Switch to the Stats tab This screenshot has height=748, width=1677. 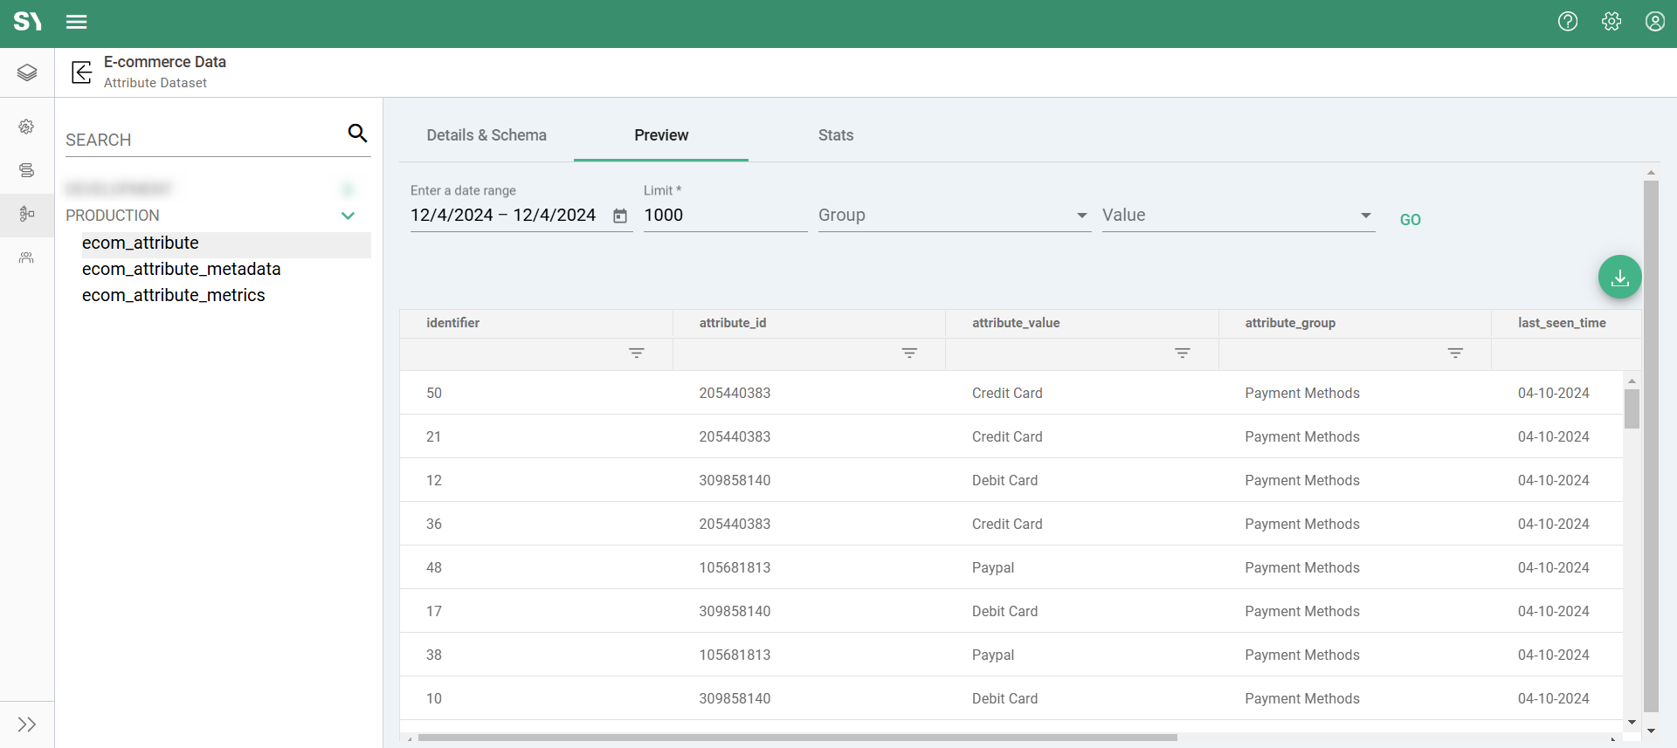pos(835,135)
